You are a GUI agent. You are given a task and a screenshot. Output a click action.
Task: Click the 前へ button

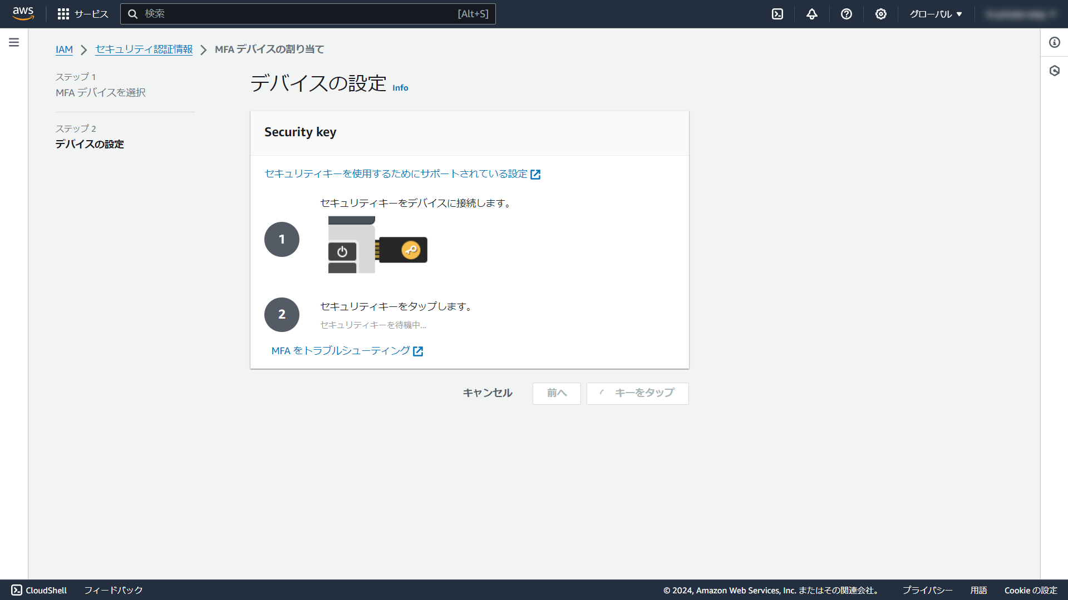(556, 393)
